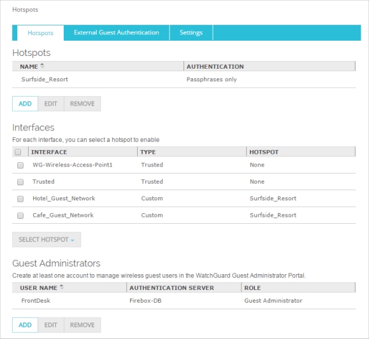Click EDIT under the Hotspots list
369x339 pixels.
pyautogui.click(x=51, y=104)
